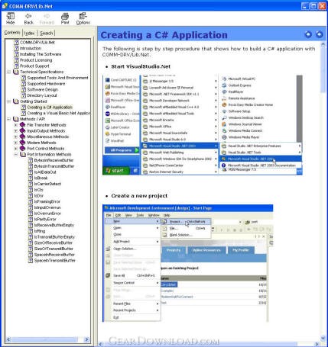Viewport: 328px width, 347px height.
Task: Select the COMM-DRV/Lib.Net root topic
Action: pos(37,43)
